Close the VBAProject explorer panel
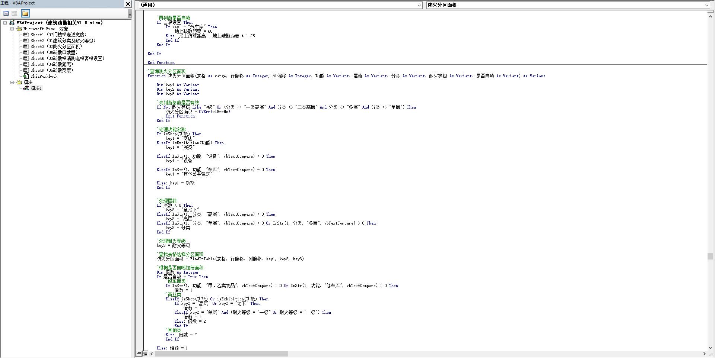The height and width of the screenshot is (358, 715). [x=128, y=4]
